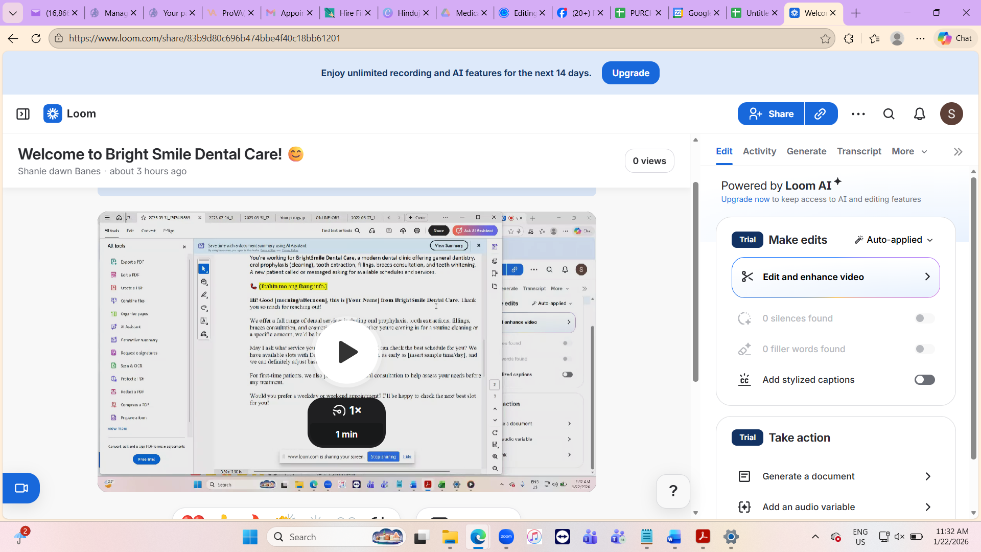The image size is (981, 552).
Task: Open the Activity tab
Action: (759, 151)
